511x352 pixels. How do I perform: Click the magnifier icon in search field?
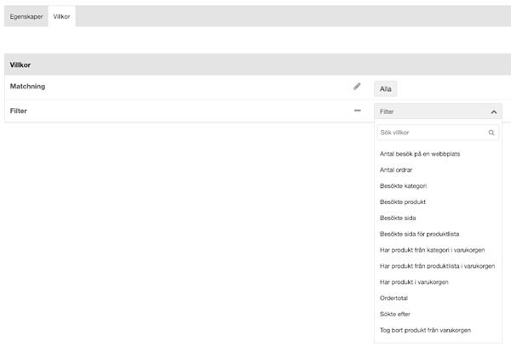tap(491, 133)
